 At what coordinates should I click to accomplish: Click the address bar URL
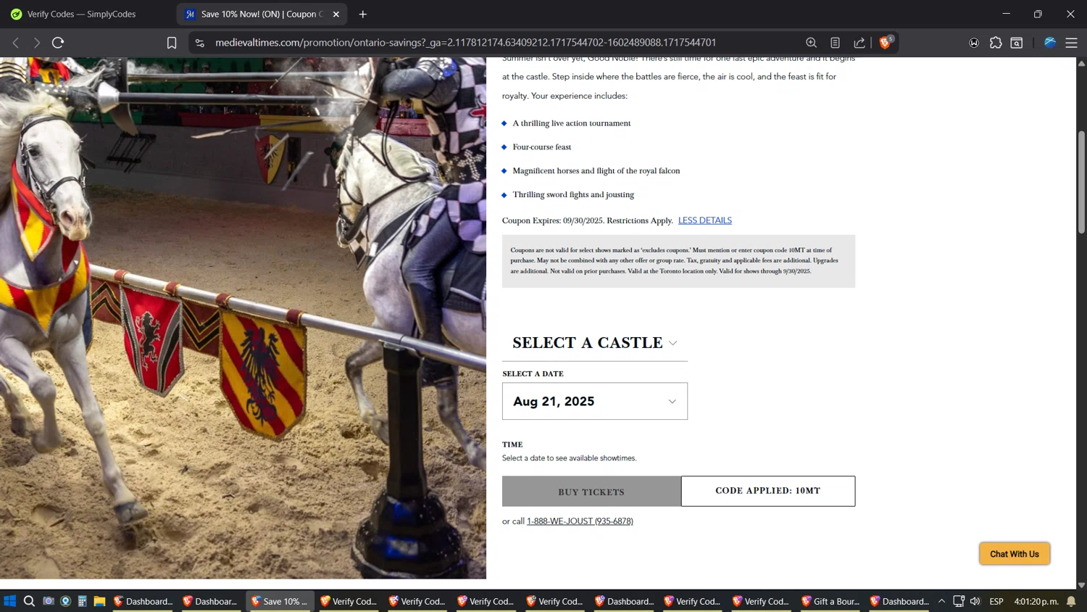tap(465, 43)
